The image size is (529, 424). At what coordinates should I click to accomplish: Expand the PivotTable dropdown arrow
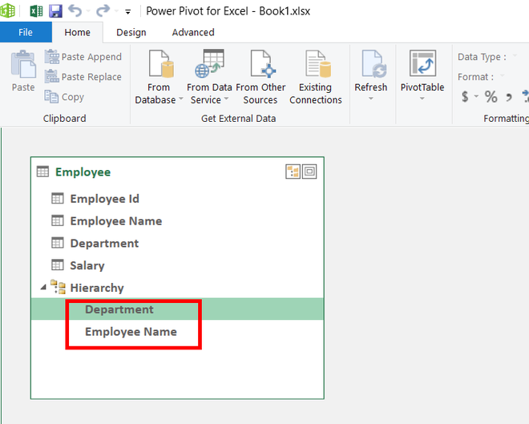(422, 99)
